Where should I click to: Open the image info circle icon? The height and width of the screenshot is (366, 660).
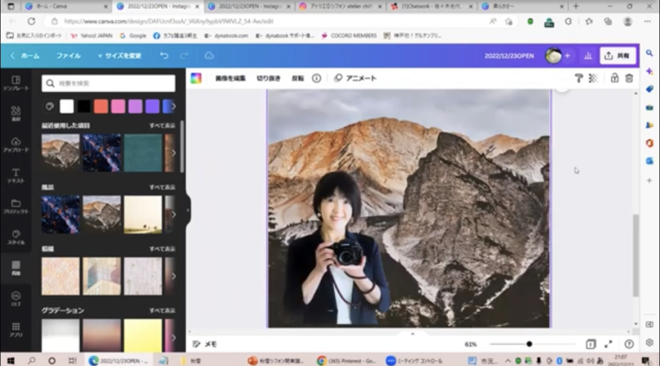(x=316, y=78)
